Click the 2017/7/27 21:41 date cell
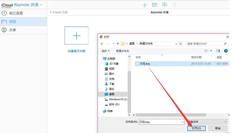The width and height of the screenshot is (233, 138). pyautogui.click(x=201, y=64)
